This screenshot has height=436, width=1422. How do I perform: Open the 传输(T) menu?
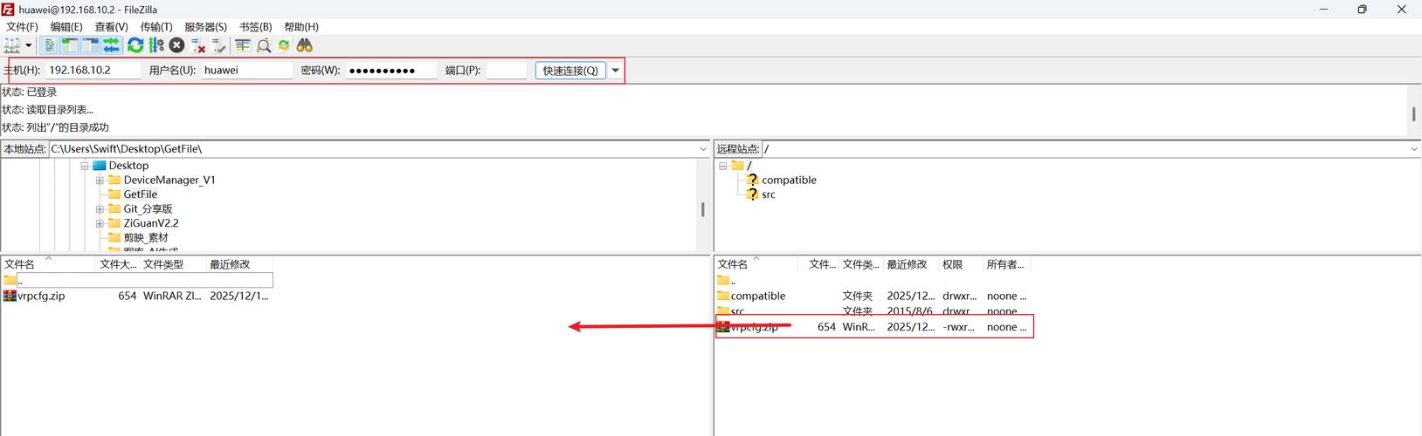click(156, 27)
